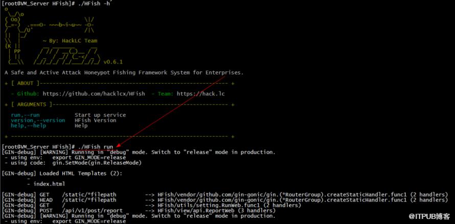Click the version label 'v0.6.1'
Screen dimensions: 455x224
(113, 62)
